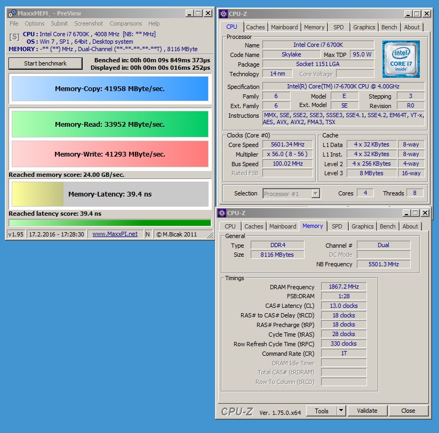Click the NB Frequency value 5501.3 MHz

[x=384, y=264]
